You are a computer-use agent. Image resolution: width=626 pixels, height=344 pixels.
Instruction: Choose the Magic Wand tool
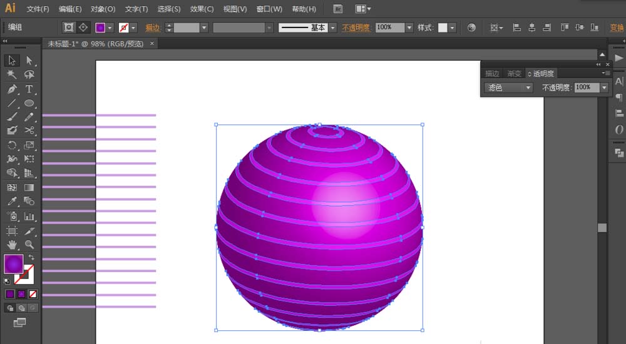[12, 74]
